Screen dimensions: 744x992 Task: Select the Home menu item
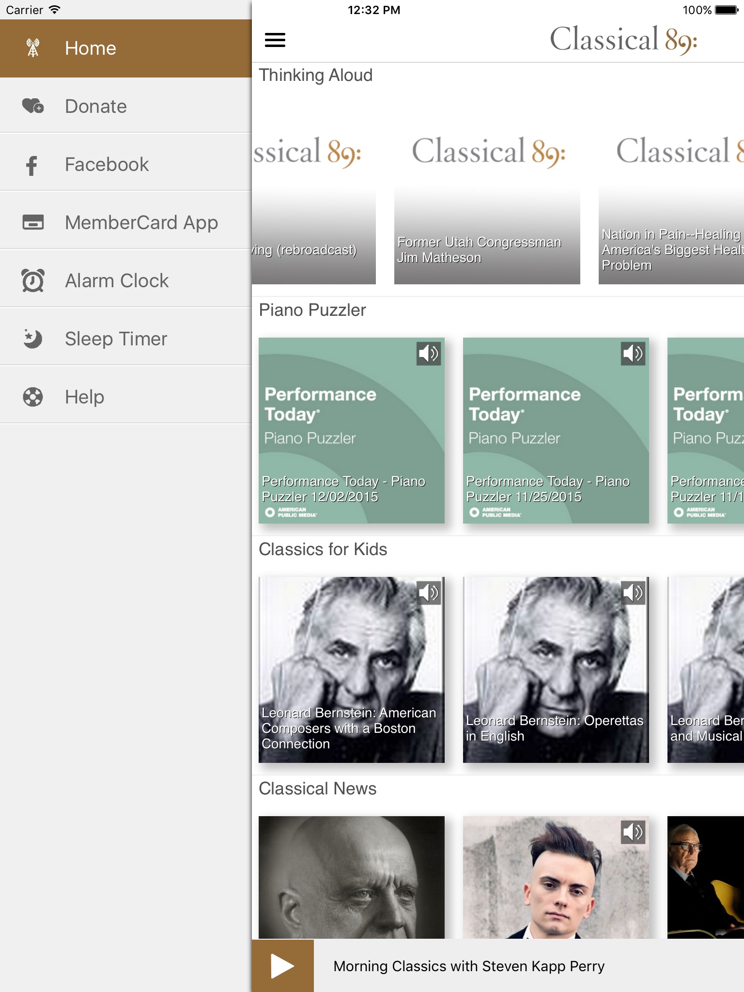[x=126, y=48]
